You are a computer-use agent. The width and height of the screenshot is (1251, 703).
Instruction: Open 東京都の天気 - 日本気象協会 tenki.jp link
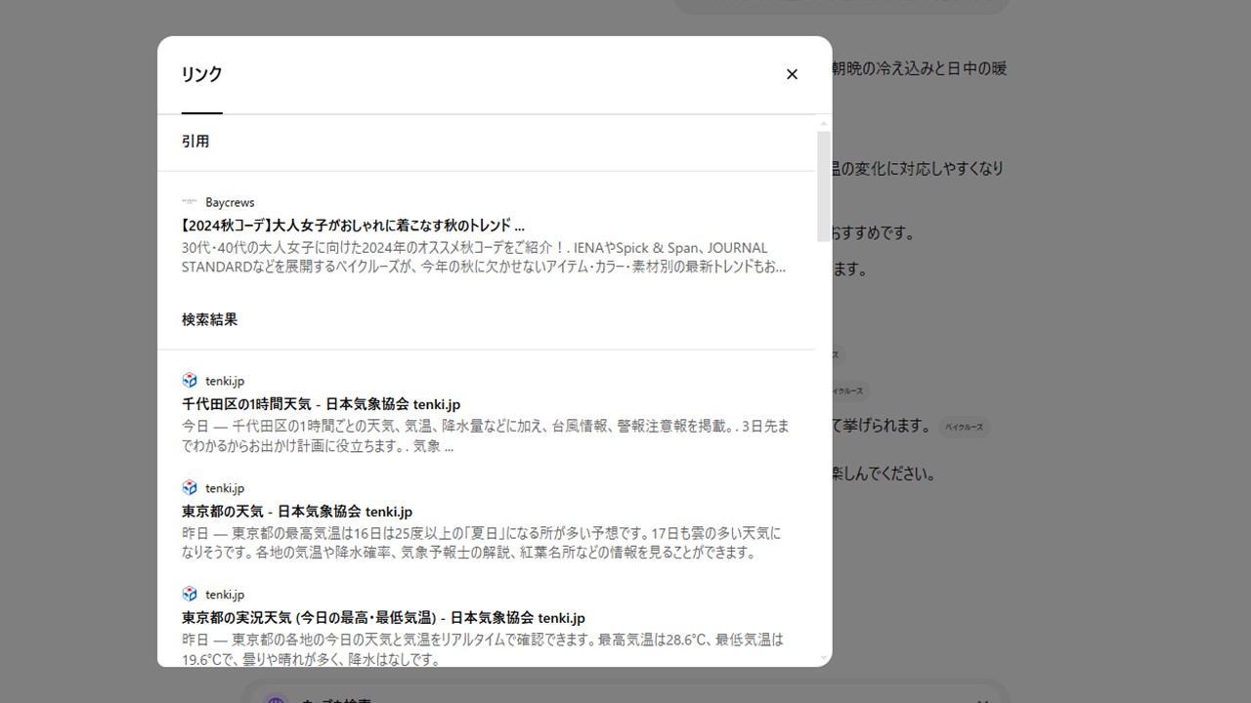tap(297, 512)
